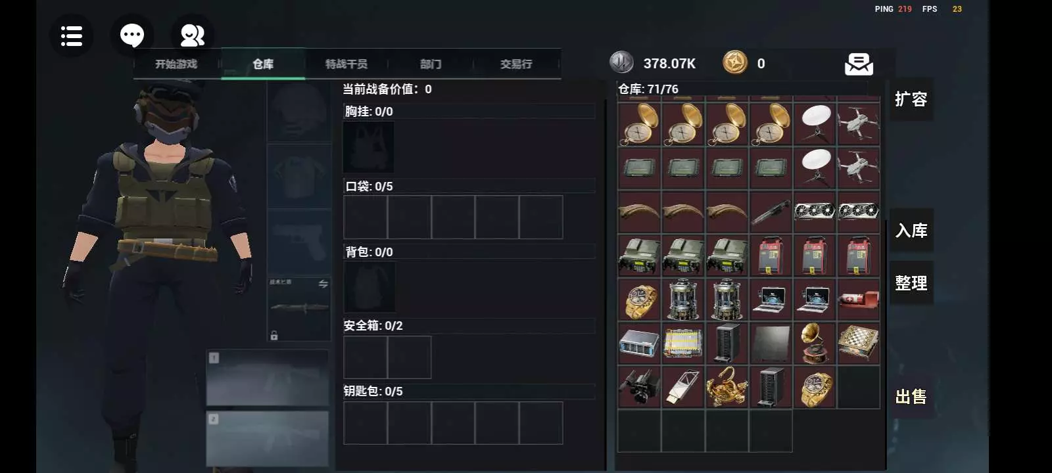Switch to the 仓库 tab
The image size is (1052, 473).
click(x=263, y=64)
